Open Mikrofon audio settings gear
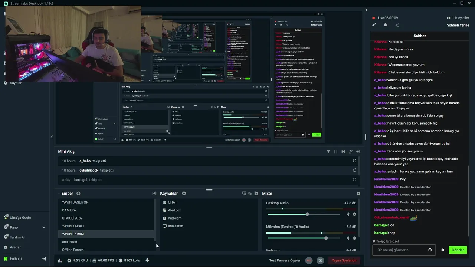Image resolution: width=475 pixels, height=267 pixels. point(354,238)
